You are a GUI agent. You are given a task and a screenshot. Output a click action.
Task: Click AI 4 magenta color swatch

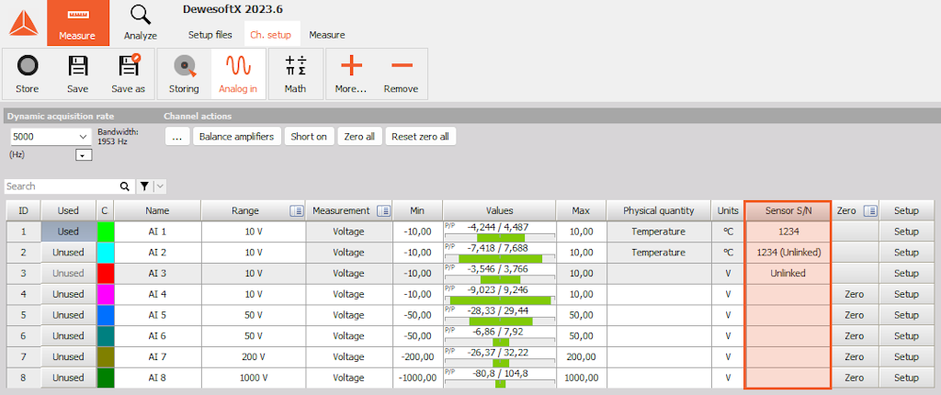(x=105, y=294)
